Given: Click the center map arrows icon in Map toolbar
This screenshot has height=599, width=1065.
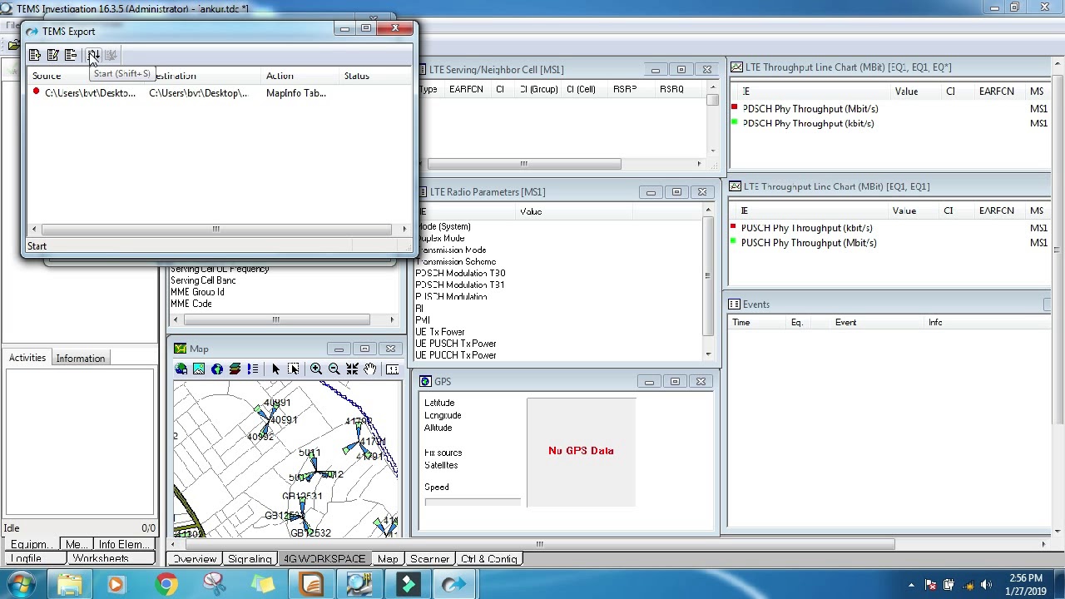Looking at the screenshot, I should [352, 369].
